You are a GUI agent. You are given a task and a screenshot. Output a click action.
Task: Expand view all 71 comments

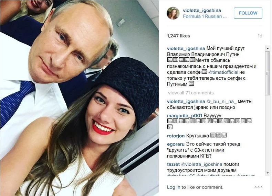190,93
